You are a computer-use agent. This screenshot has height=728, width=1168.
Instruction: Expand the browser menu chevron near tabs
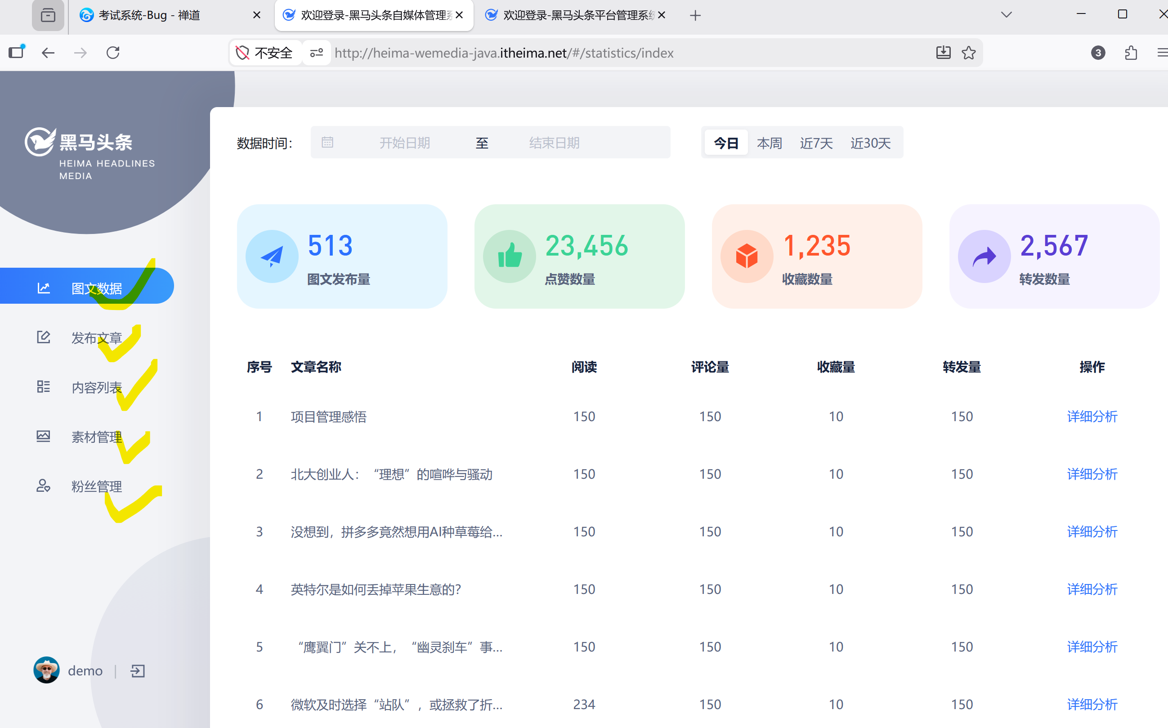[1006, 15]
